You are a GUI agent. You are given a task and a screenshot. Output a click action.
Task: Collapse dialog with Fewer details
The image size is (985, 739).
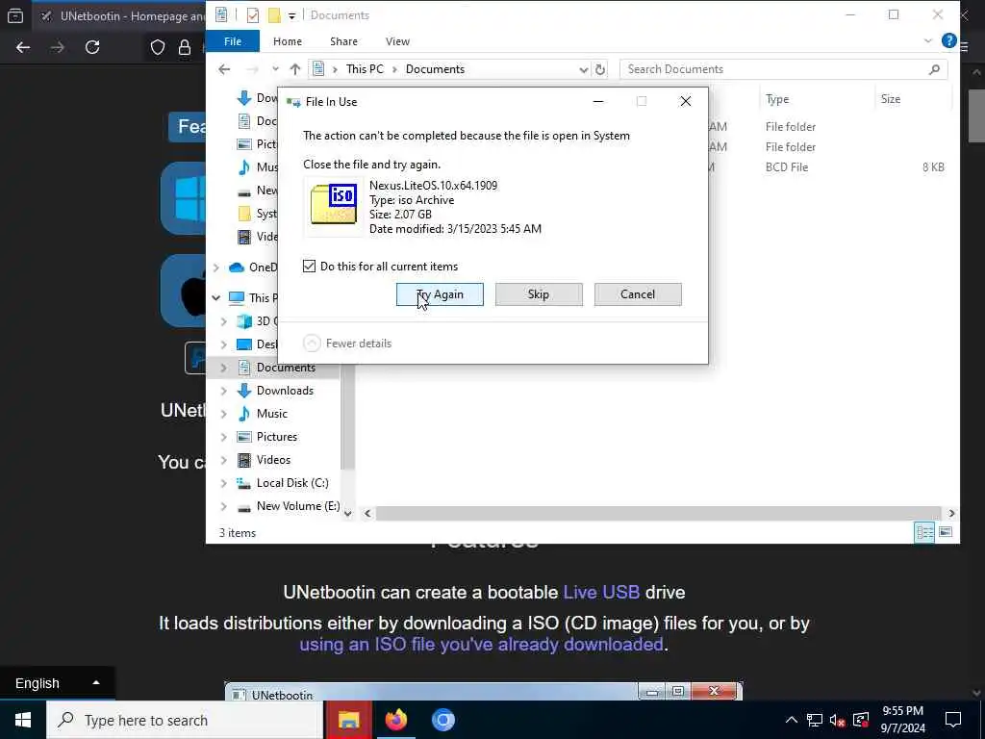click(x=346, y=344)
